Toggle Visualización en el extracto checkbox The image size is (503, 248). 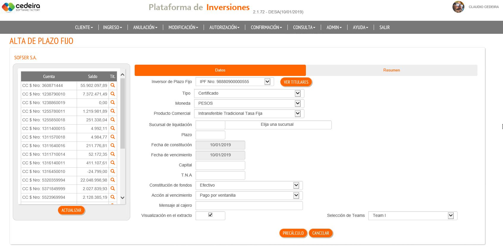click(x=210, y=215)
